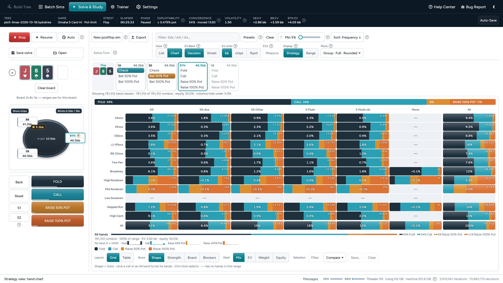
Task: Click the Clear board button
Action: [x=46, y=88]
